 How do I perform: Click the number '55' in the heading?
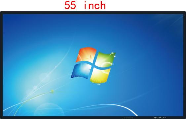pyautogui.click(x=70, y=5)
